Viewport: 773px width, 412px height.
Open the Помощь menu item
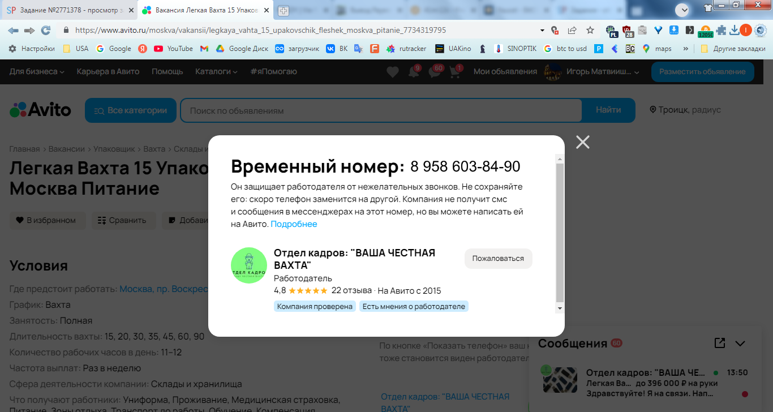pos(168,71)
